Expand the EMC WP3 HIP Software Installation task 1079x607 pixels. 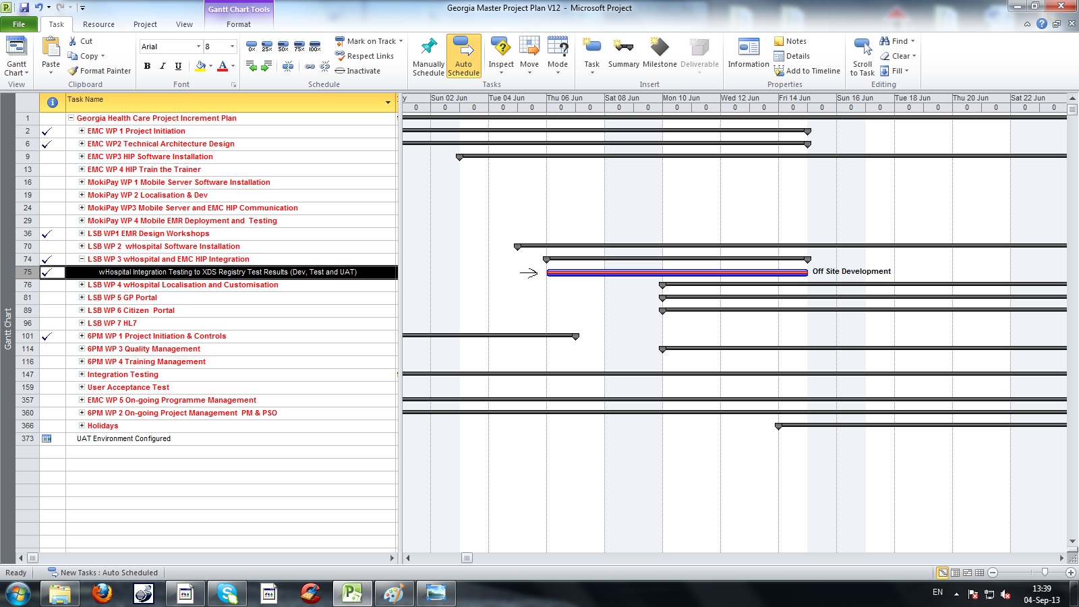[x=82, y=156]
